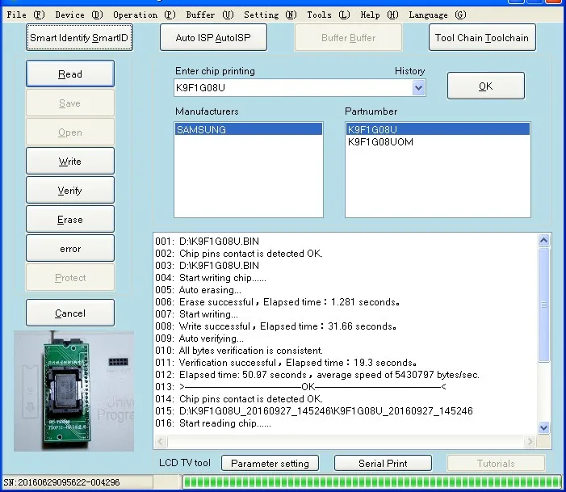Viewport: 566px width, 492px height.
Task: Choose K9F1G08UOM in Partnumber list
Action: click(380, 142)
